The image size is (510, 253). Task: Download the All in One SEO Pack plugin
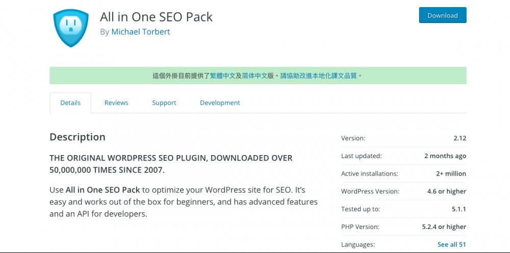tap(442, 15)
